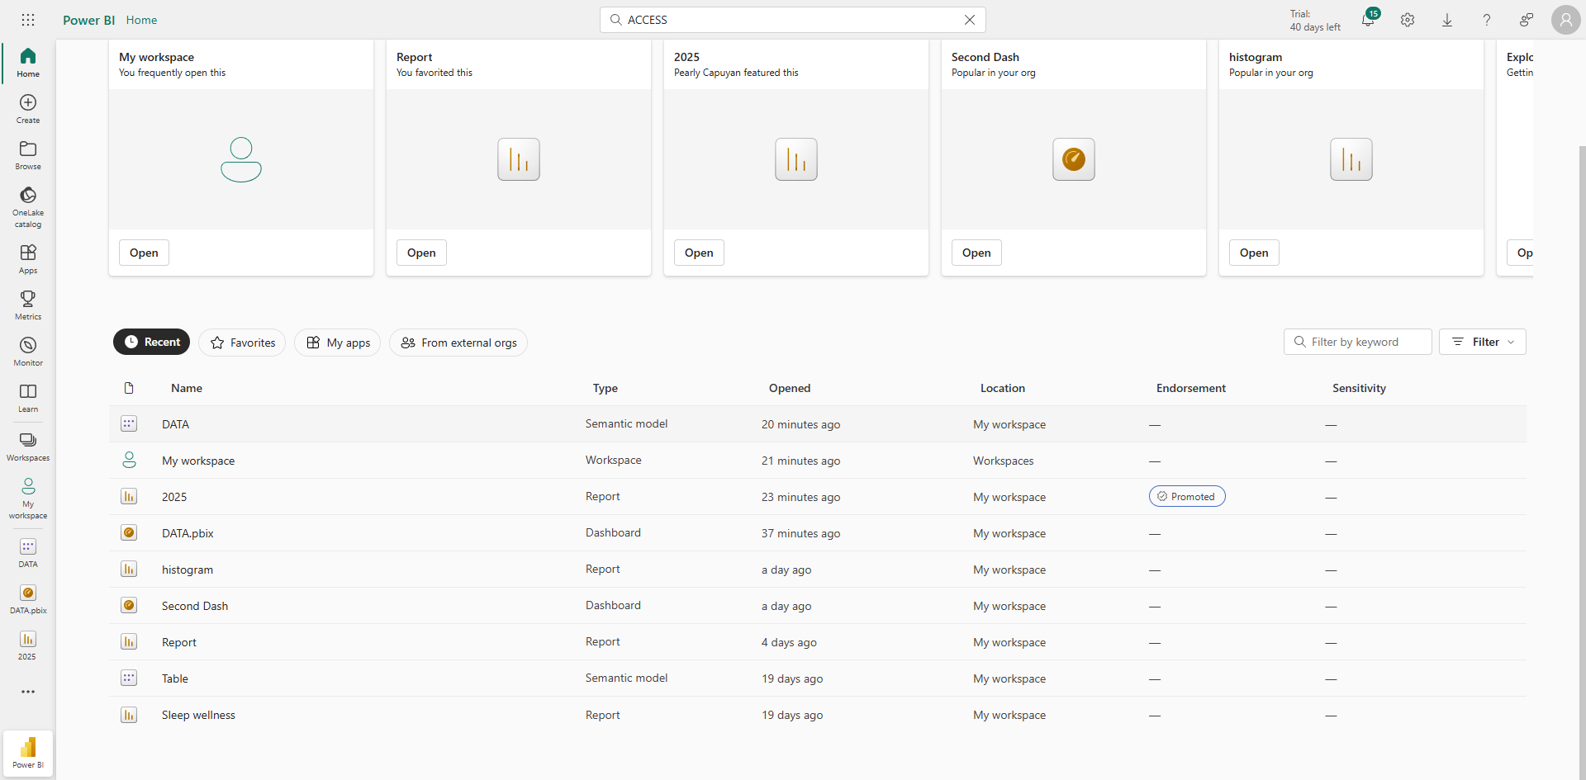1586x780 pixels.
Task: Expand the sidebar more options ellipsis
Action: tap(28, 692)
